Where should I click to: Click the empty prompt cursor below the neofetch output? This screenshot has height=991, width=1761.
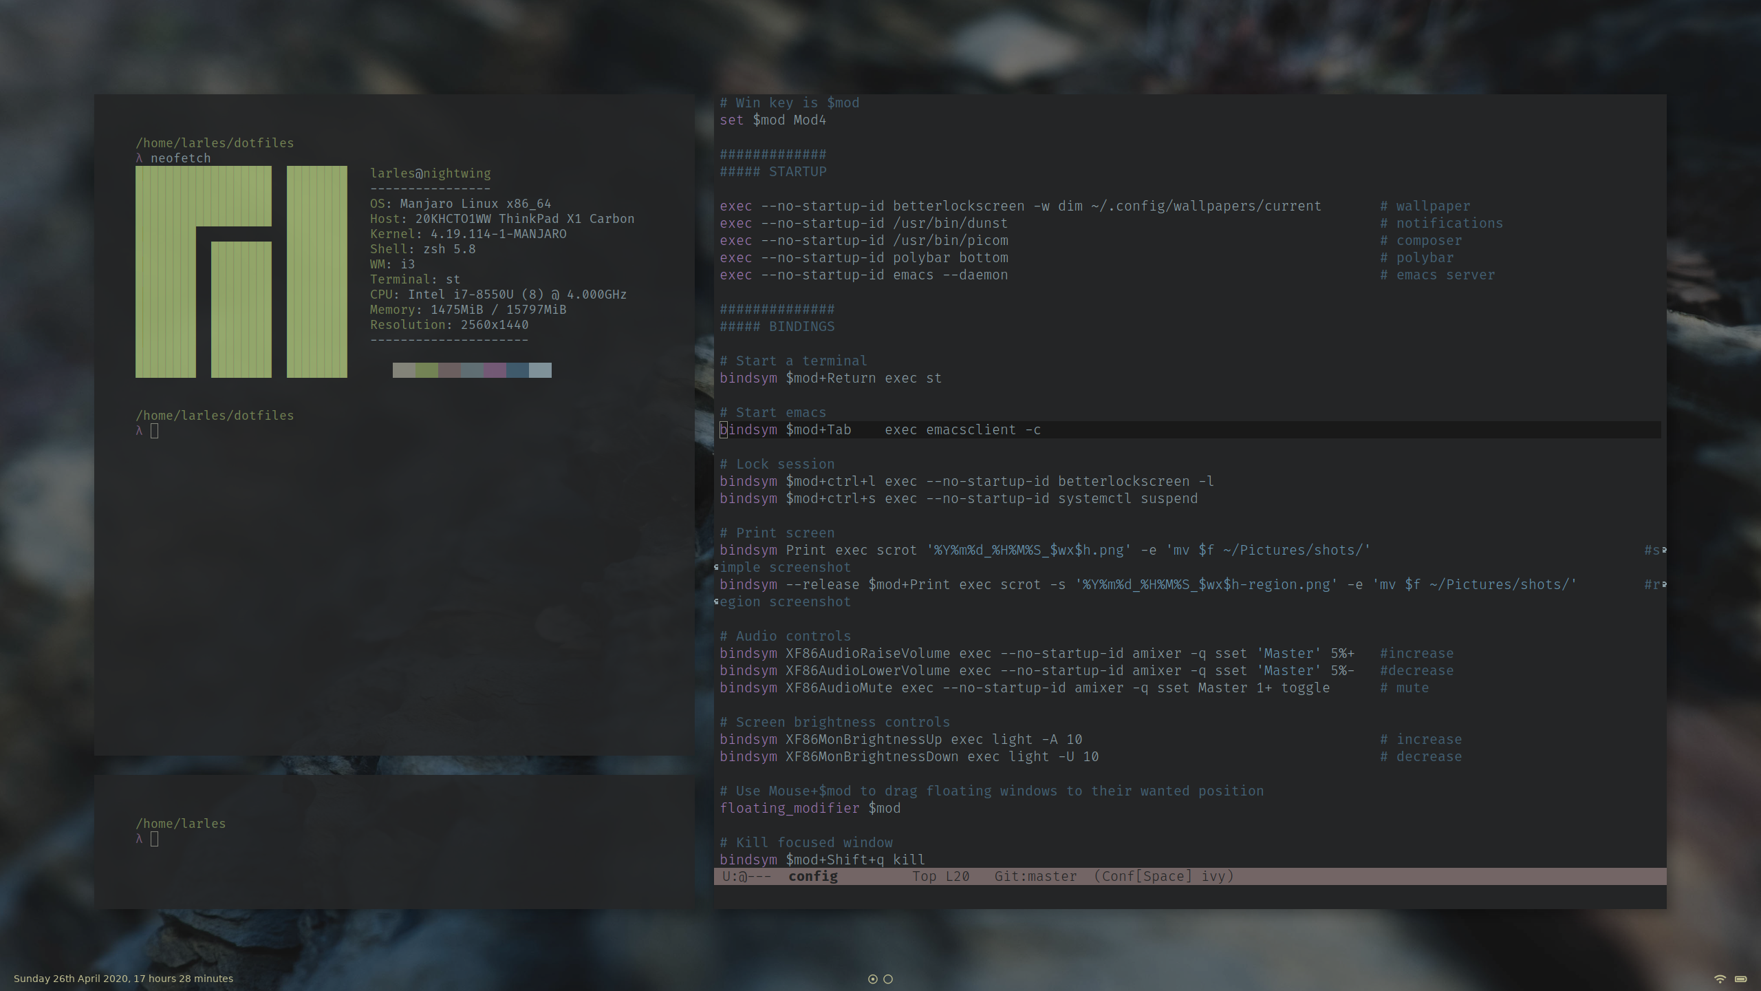coord(154,431)
